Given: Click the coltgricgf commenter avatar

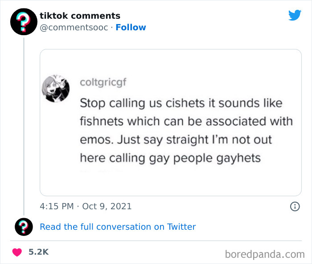Looking at the screenshot, I should [x=56, y=88].
